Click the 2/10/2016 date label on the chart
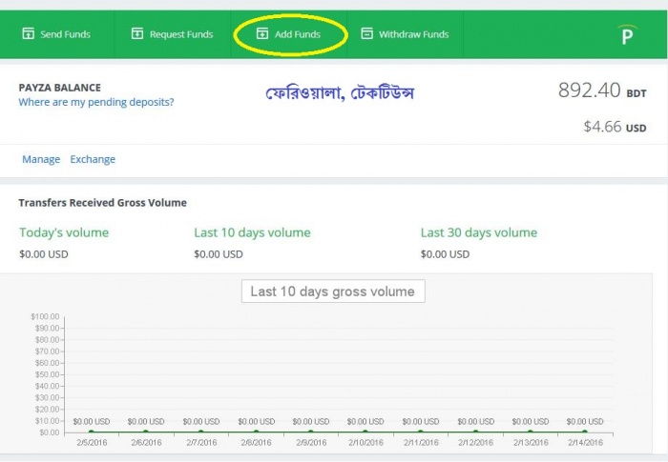 pyautogui.click(x=365, y=443)
